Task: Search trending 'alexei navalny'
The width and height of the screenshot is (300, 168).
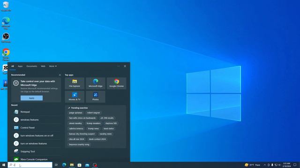Action: tap(75, 123)
